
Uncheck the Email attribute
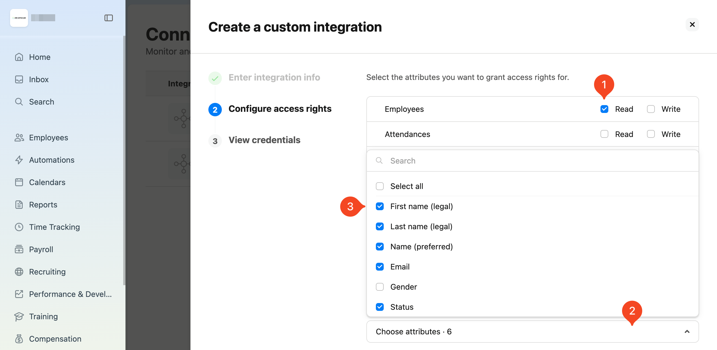click(x=380, y=267)
